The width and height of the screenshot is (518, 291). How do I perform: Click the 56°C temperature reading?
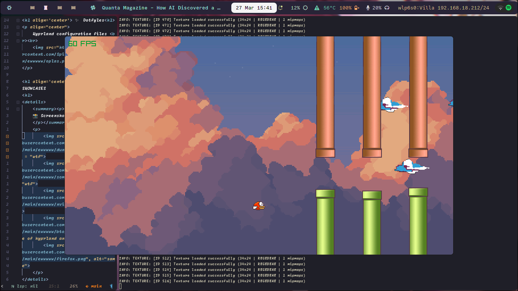330,8
